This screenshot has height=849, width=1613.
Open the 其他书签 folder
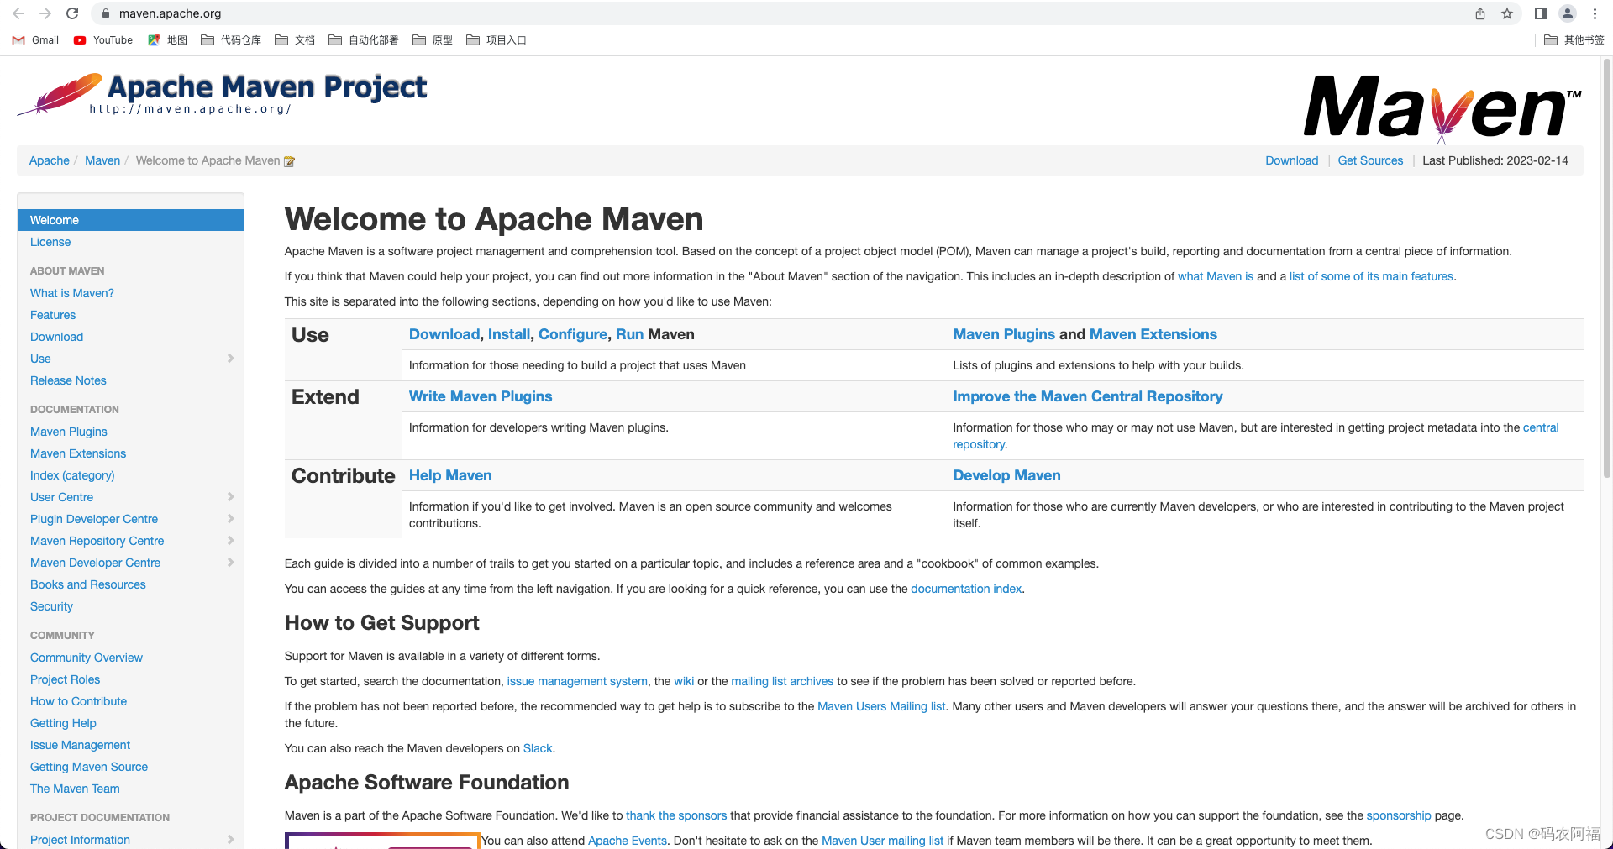pyautogui.click(x=1574, y=40)
